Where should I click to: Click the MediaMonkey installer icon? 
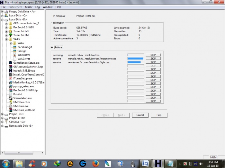[11, 83]
